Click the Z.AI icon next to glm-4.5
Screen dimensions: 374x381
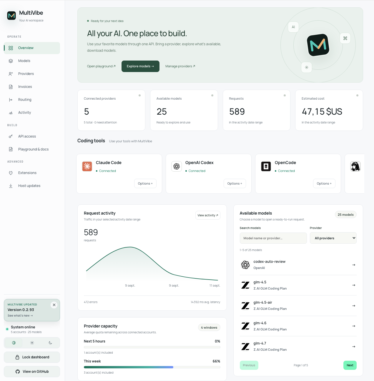click(245, 285)
